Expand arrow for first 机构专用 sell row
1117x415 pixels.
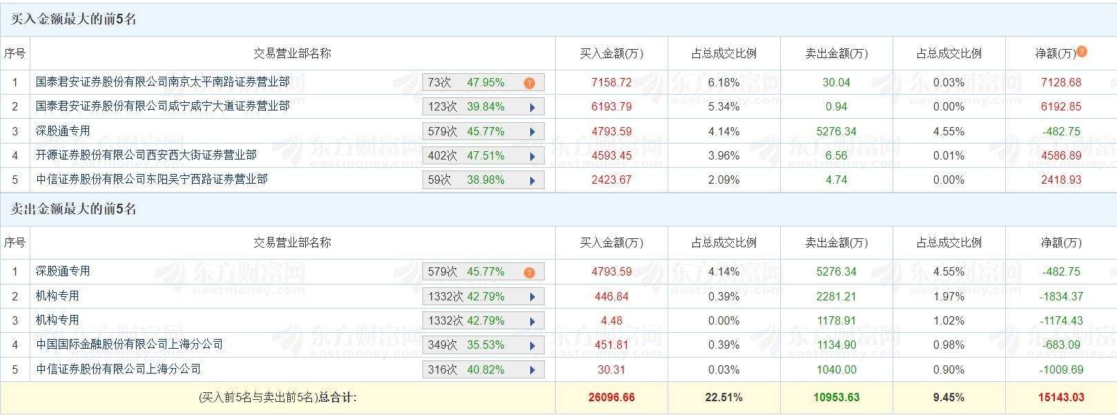pos(532,297)
